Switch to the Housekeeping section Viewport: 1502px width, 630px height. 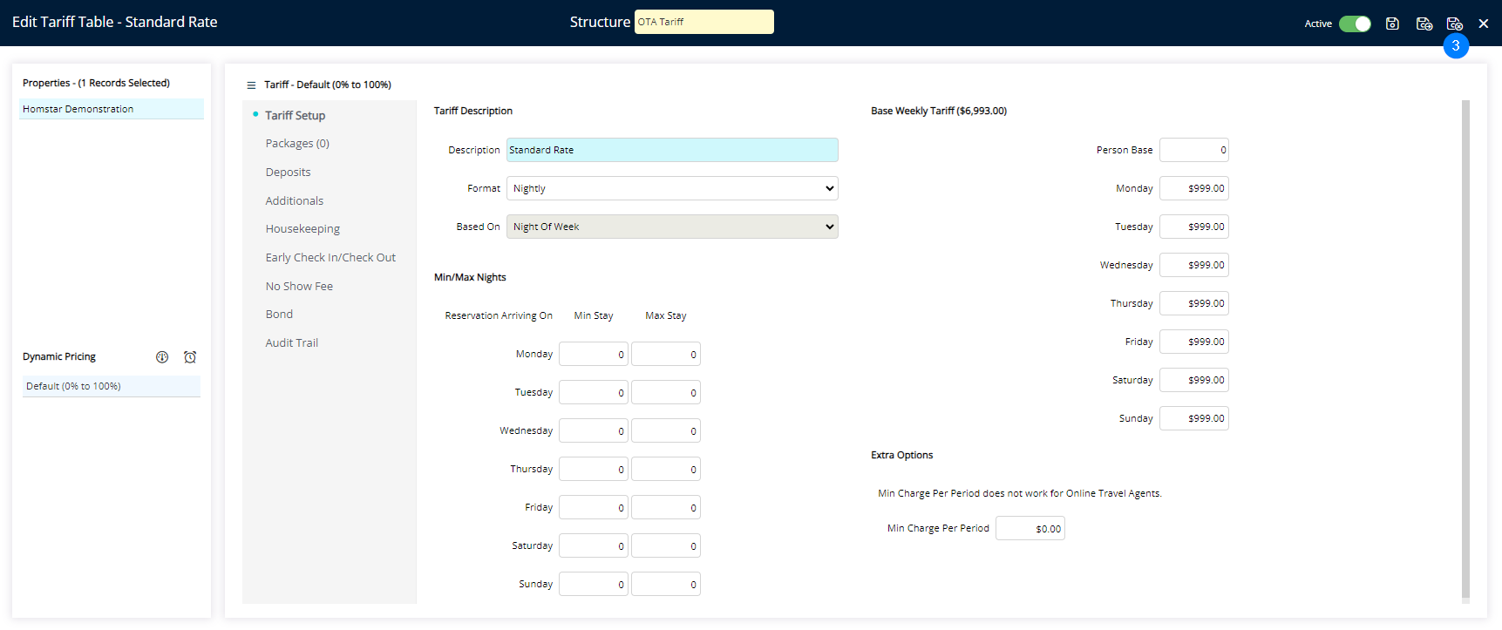coord(302,229)
